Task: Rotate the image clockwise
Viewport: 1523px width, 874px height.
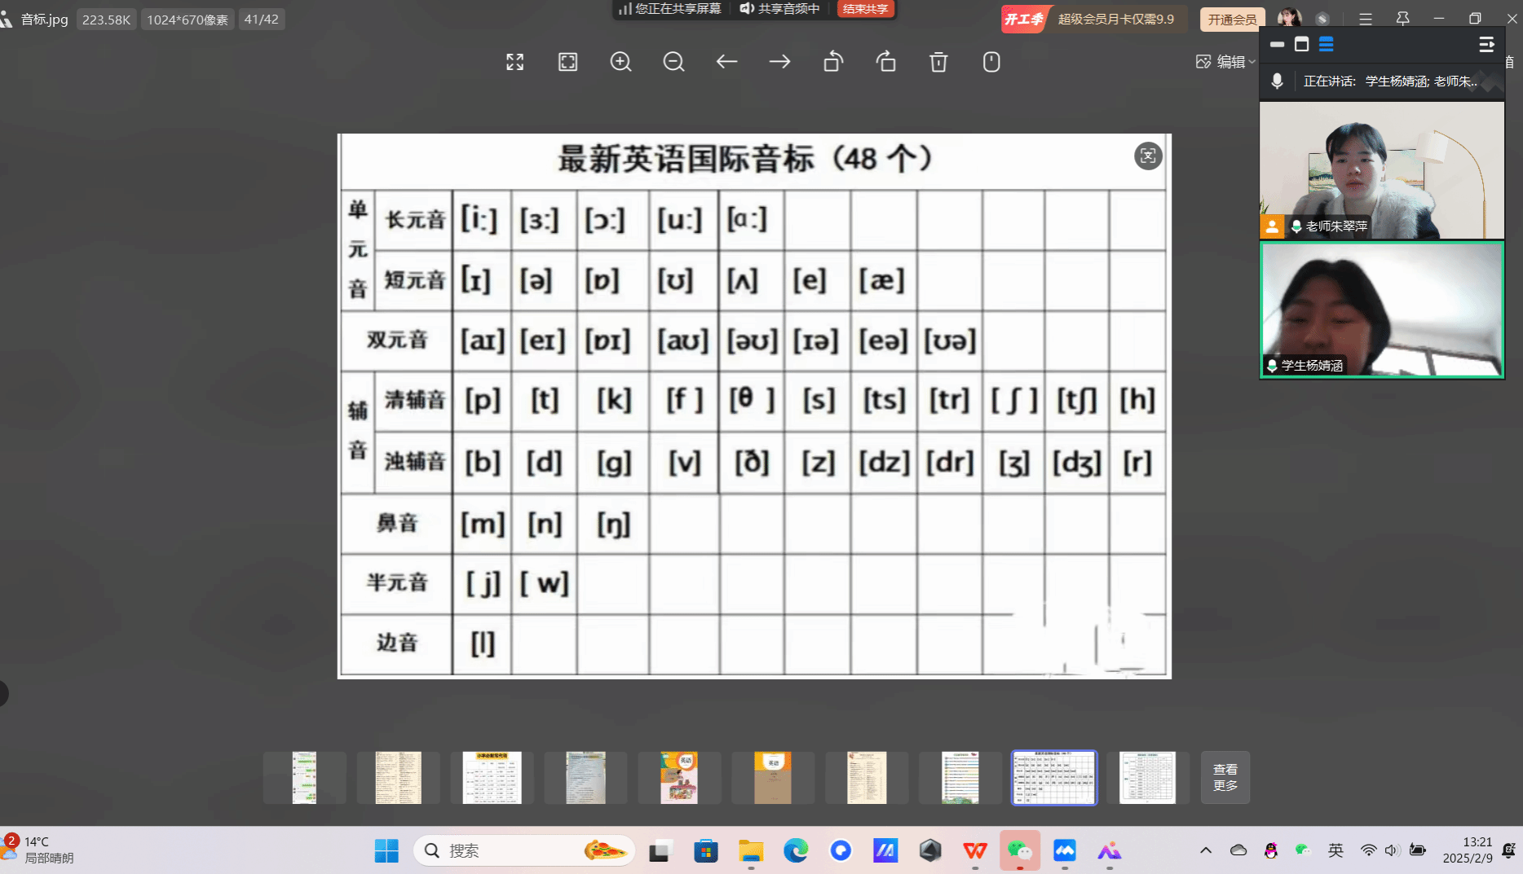Action: 885,62
